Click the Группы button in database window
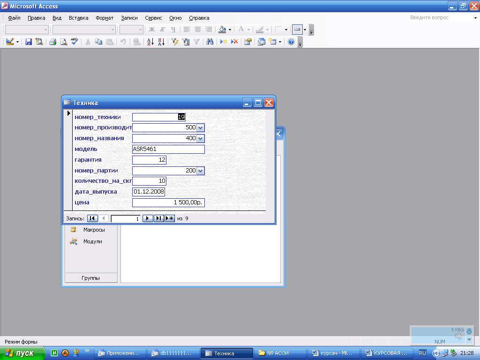The height and width of the screenshot is (360, 480). click(91, 278)
